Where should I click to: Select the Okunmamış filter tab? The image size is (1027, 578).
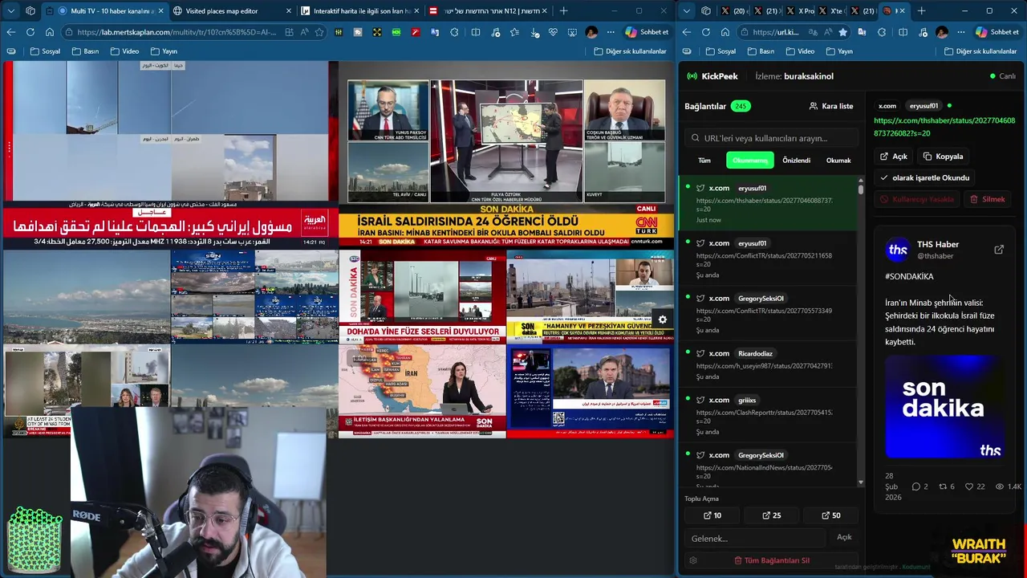click(750, 161)
